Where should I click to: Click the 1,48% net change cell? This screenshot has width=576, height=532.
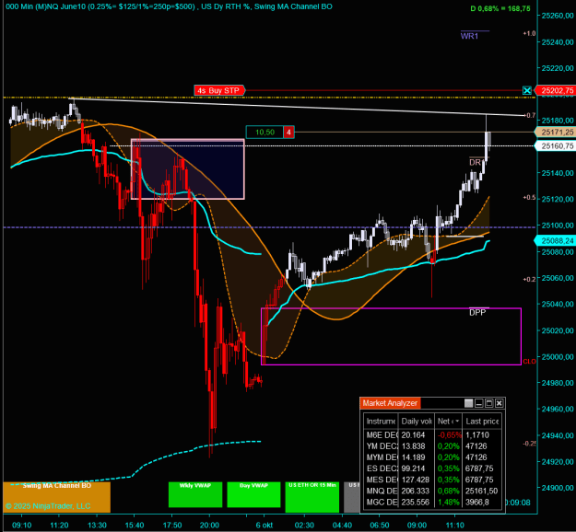[x=449, y=502]
